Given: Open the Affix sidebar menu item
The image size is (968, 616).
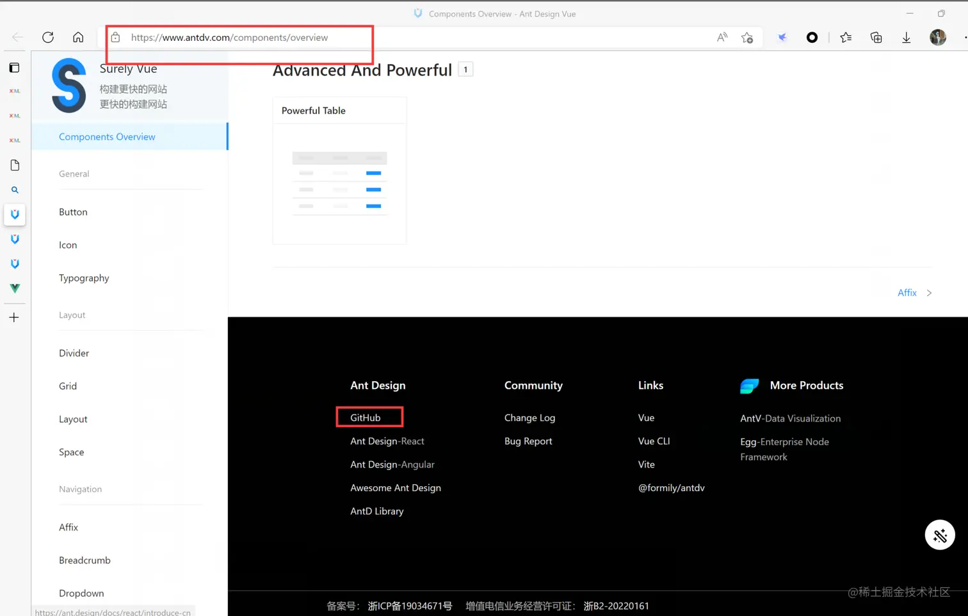Looking at the screenshot, I should coord(69,528).
